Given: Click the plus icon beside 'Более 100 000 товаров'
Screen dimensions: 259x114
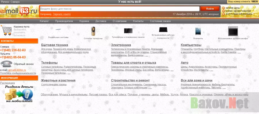Looking at the screenshot, I should pos(224,11).
